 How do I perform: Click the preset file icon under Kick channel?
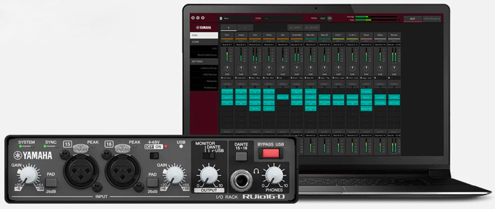(x=223, y=78)
